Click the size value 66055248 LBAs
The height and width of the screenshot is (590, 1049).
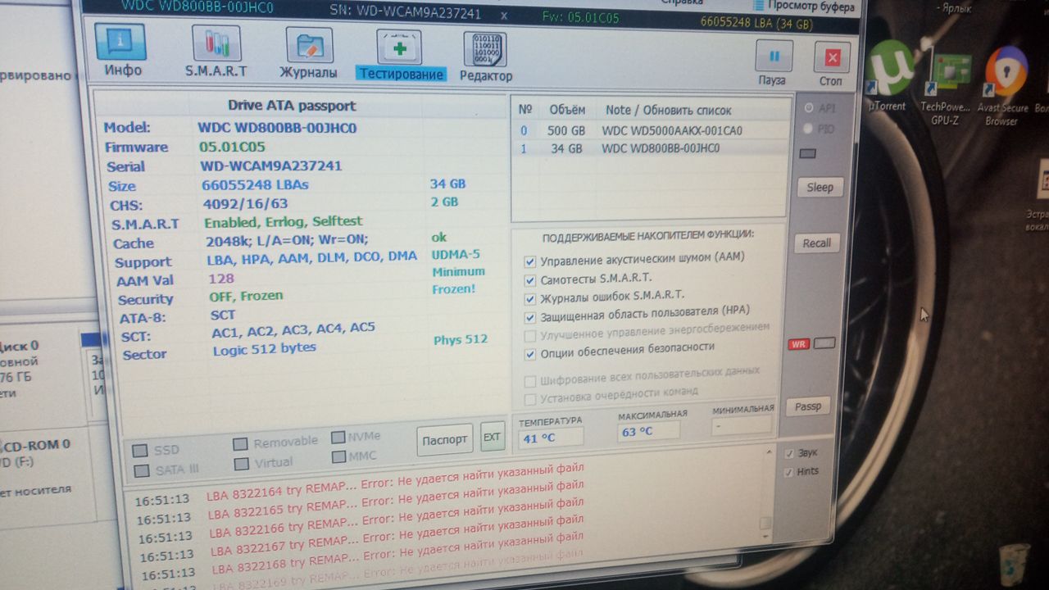tap(255, 184)
